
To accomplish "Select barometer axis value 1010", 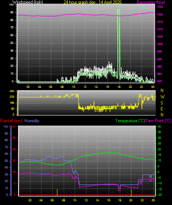I will [160, 29].
